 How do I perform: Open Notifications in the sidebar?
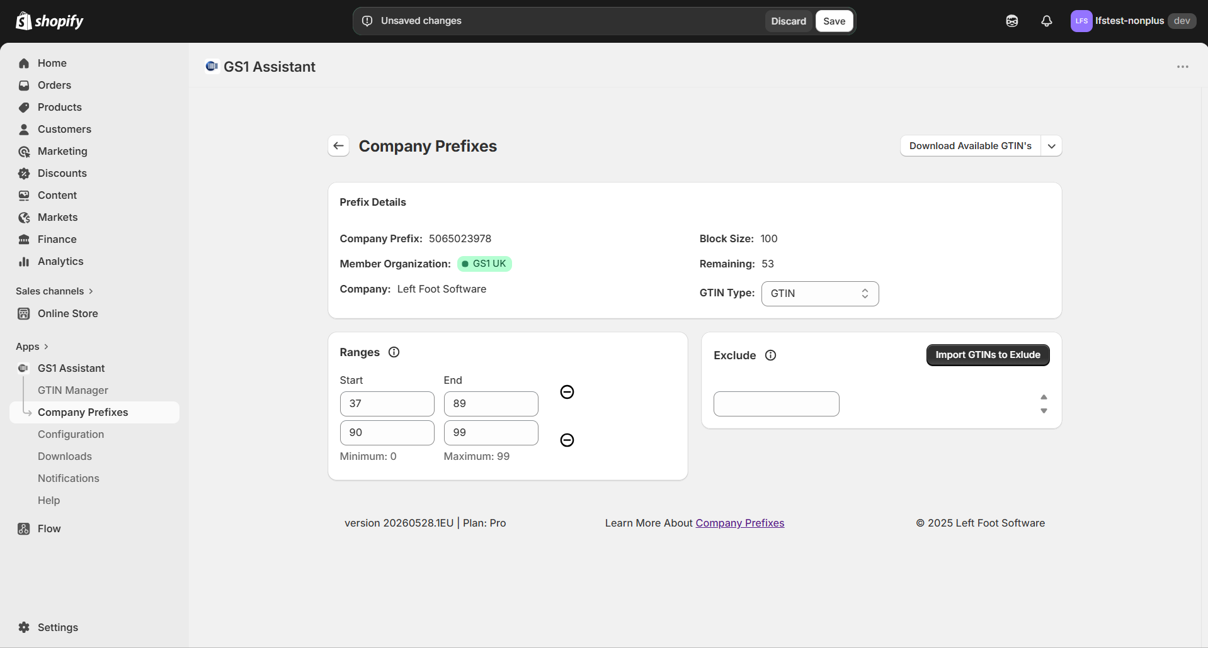click(x=69, y=478)
